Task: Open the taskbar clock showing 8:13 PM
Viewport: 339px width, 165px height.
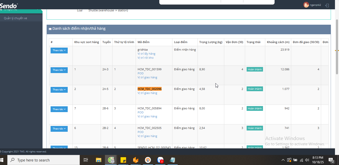Action: tap(318, 160)
